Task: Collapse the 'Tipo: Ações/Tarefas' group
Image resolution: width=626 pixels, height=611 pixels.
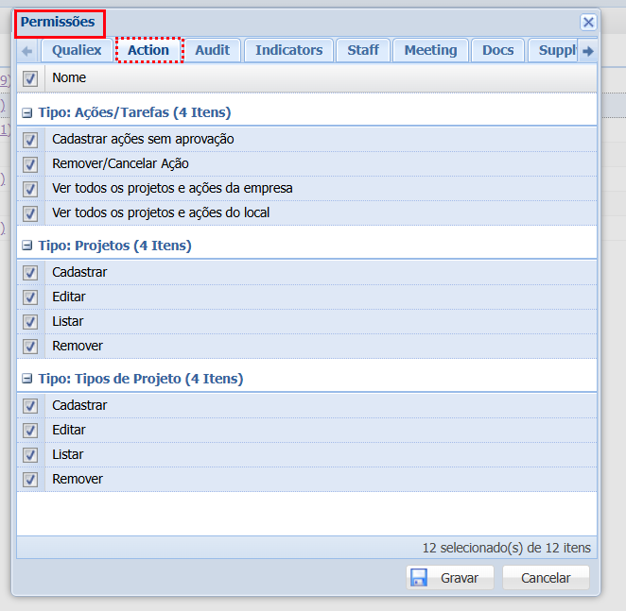Action: 27,113
